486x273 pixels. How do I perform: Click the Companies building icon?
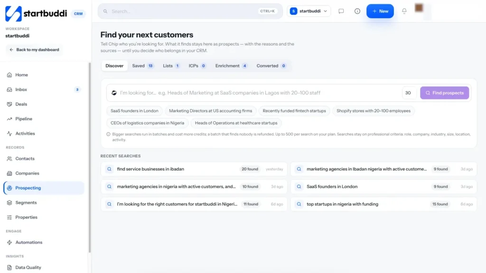pyautogui.click(x=9, y=173)
